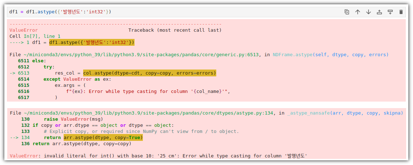This screenshot has width=413, height=165.
Task: Move the cell down
Action: [x=369, y=12]
